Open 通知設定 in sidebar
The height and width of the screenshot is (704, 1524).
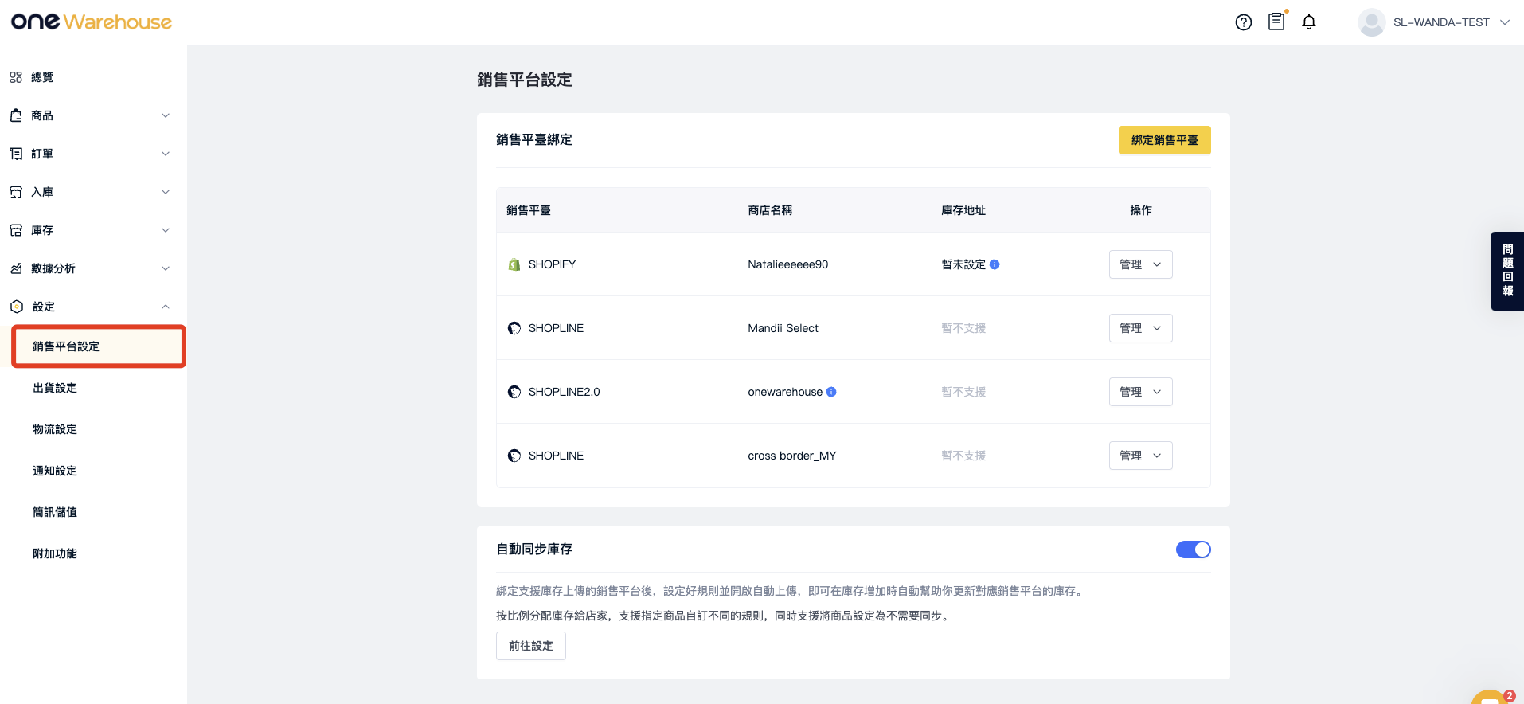[x=55, y=471]
